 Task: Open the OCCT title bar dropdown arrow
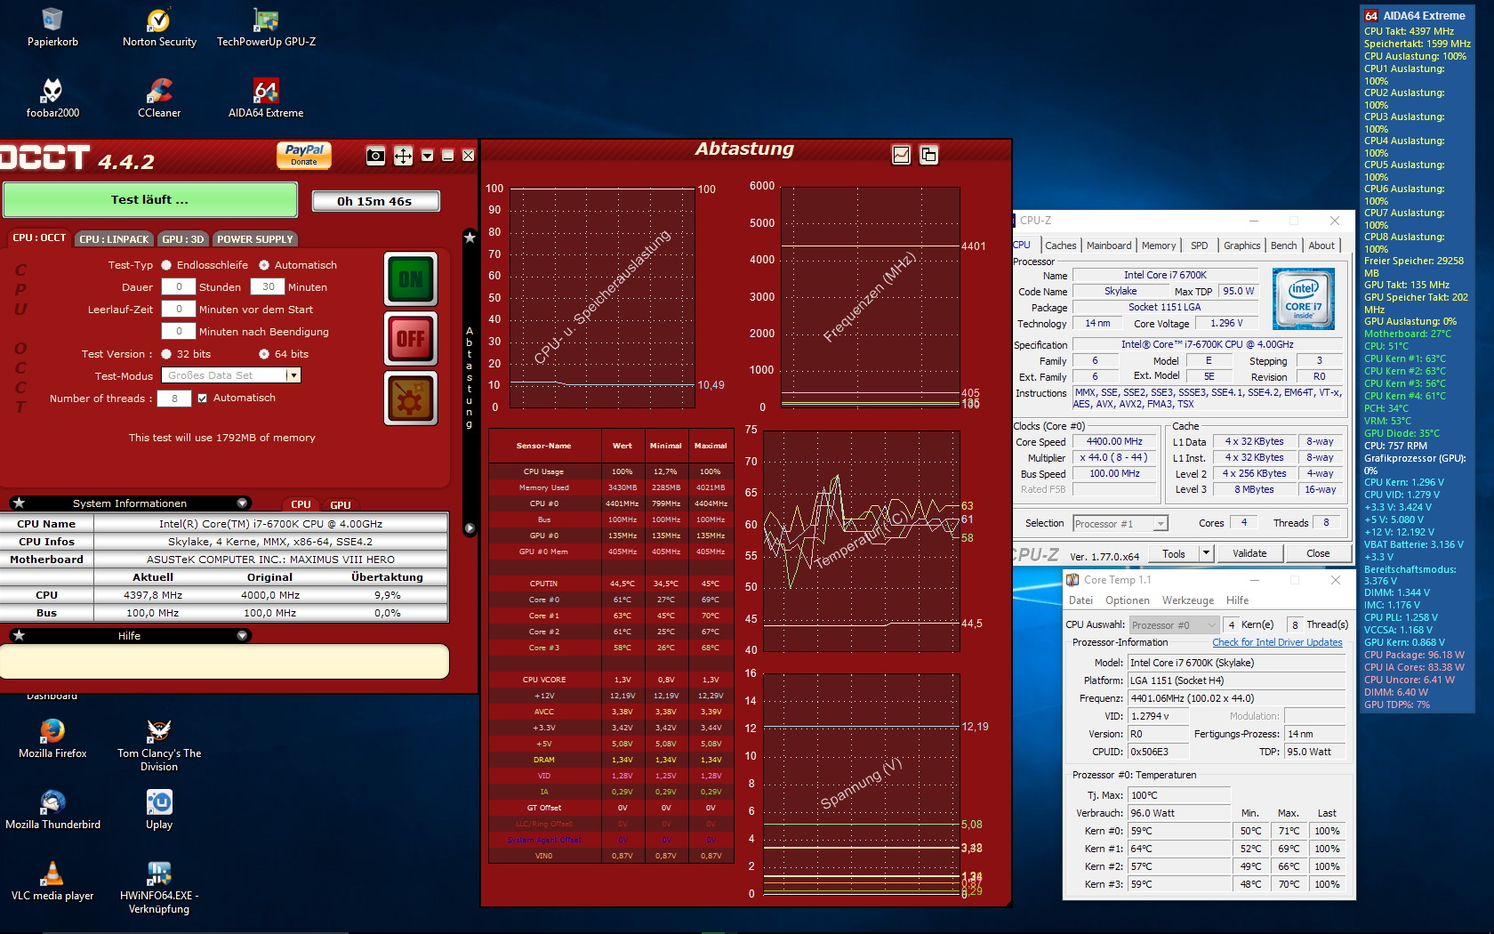click(x=428, y=157)
